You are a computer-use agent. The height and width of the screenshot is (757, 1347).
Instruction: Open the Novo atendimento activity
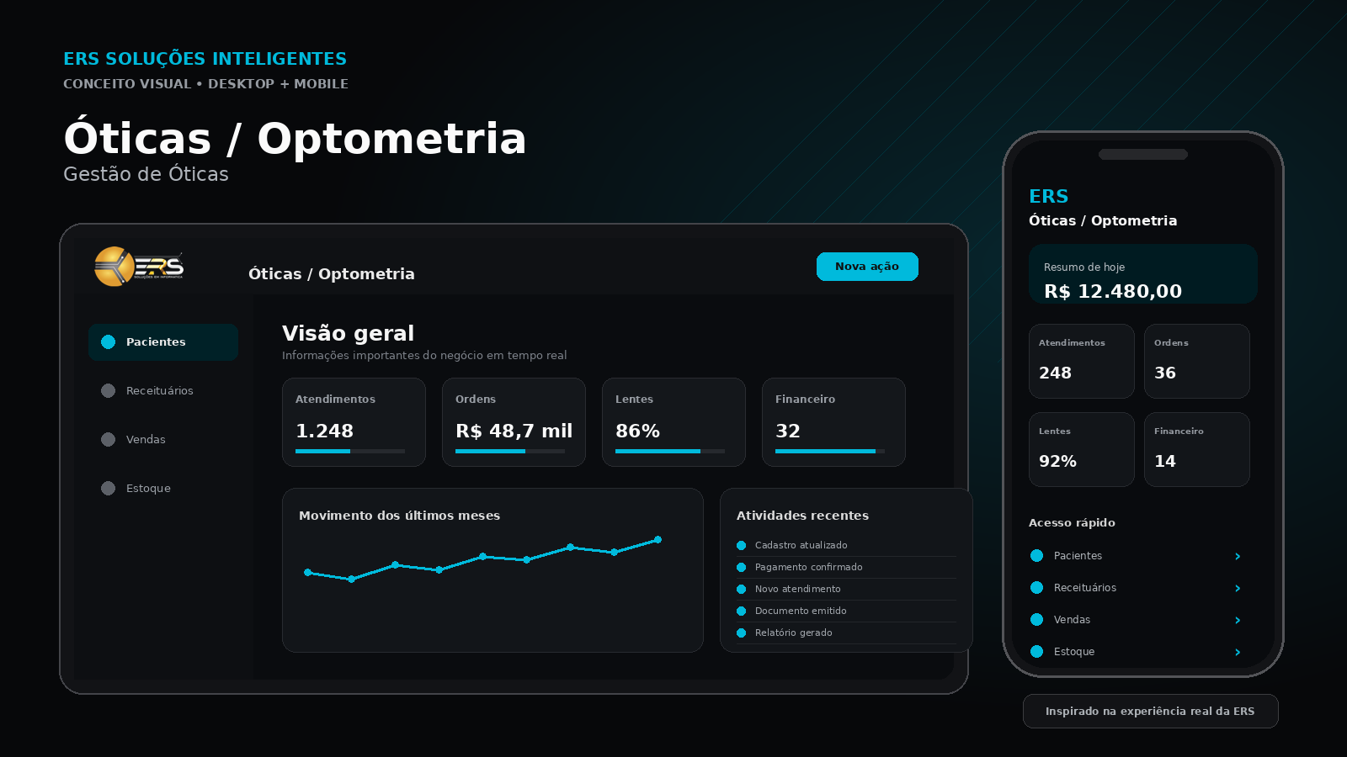coord(846,590)
